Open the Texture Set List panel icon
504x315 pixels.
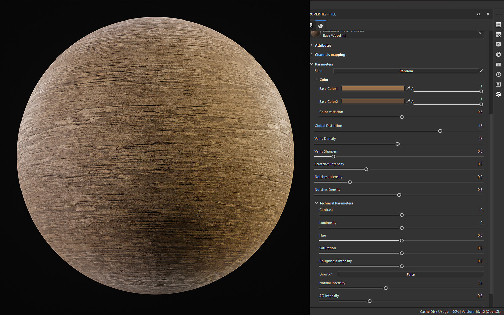498,25
